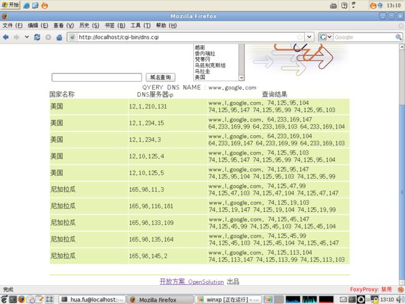
Task: Open the 帮助 (H) menu
Action: (166, 26)
